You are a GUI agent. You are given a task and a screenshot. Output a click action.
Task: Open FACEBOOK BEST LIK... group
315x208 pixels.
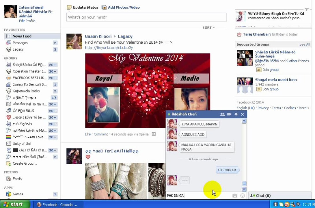(29, 78)
